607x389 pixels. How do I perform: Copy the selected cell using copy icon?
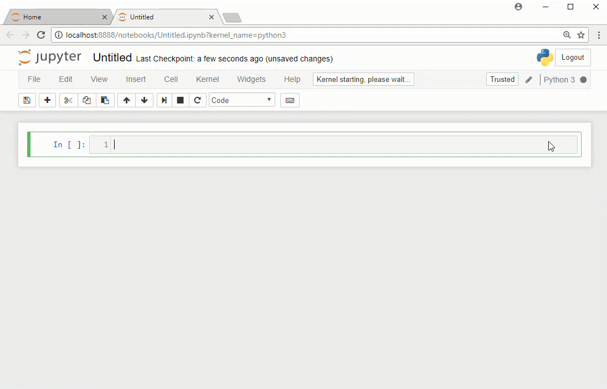click(86, 100)
